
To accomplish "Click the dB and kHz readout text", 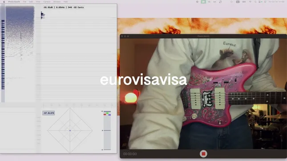I will coord(63,7).
